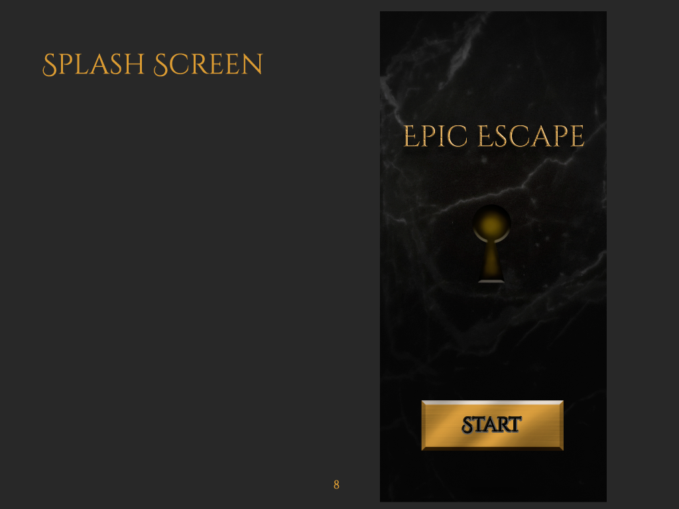The width and height of the screenshot is (679, 509).
Task: Click the empty slide area under SPLASH SCREEN
Action: 173,260
